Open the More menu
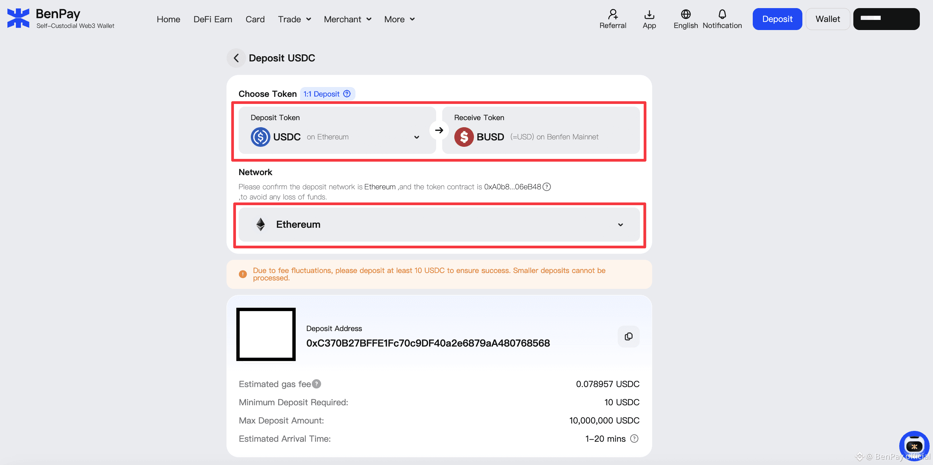This screenshot has width=933, height=465. (x=399, y=19)
